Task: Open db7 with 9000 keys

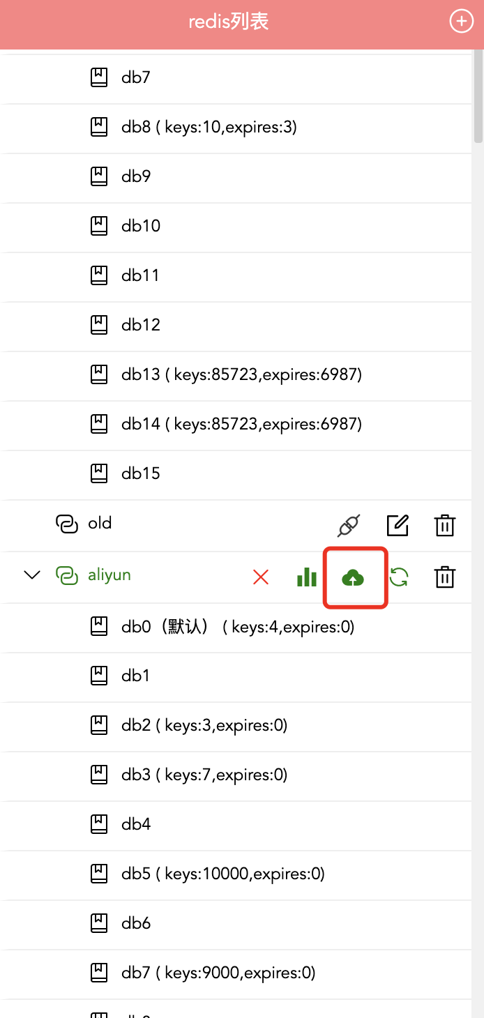Action: click(x=218, y=973)
